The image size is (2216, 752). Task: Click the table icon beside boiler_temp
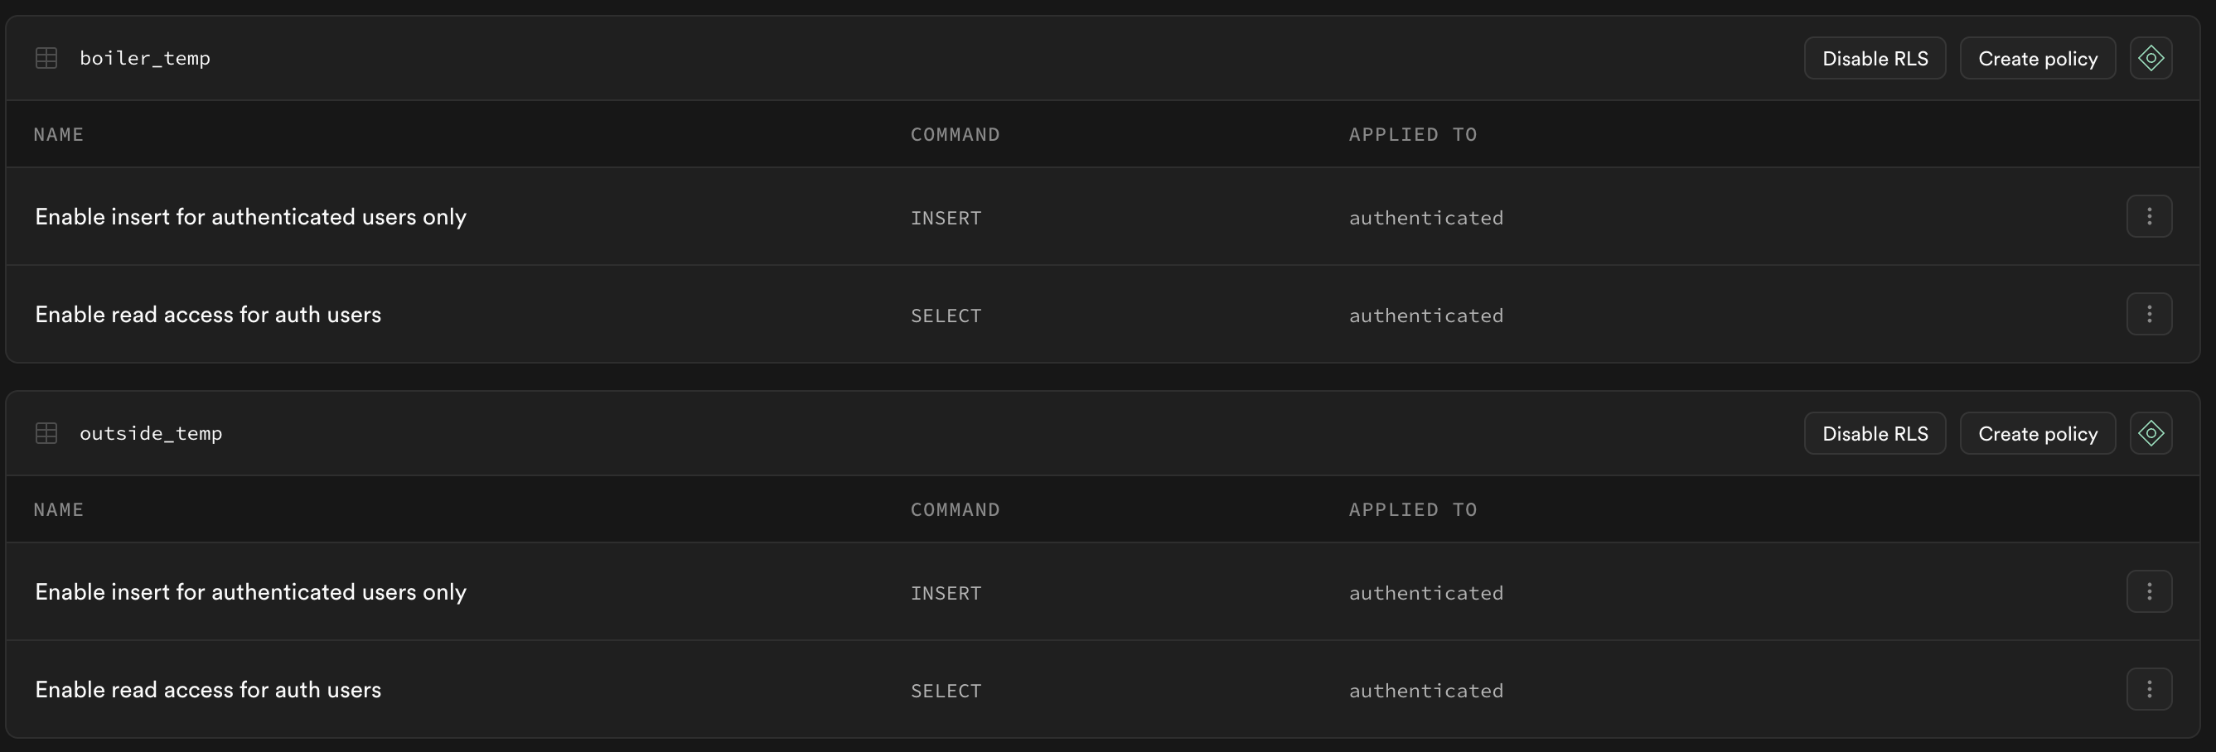coord(46,59)
